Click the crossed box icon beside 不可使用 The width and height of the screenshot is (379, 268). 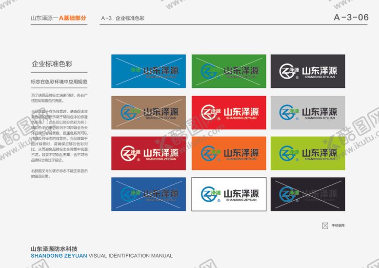pos(325,226)
